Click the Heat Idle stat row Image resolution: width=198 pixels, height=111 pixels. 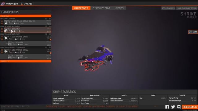(x=153, y=98)
